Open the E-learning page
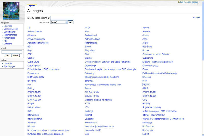 [90, 73]
